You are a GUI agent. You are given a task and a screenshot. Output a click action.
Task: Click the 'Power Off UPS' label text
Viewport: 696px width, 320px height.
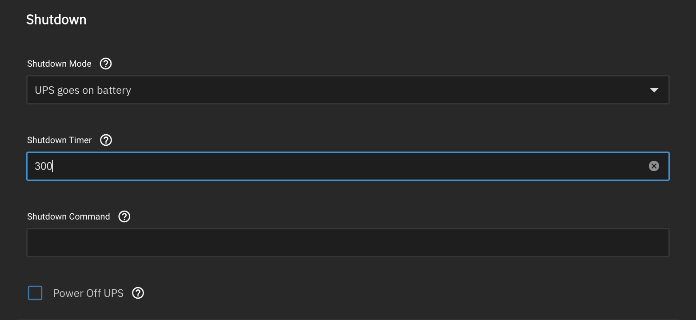pyautogui.click(x=88, y=293)
